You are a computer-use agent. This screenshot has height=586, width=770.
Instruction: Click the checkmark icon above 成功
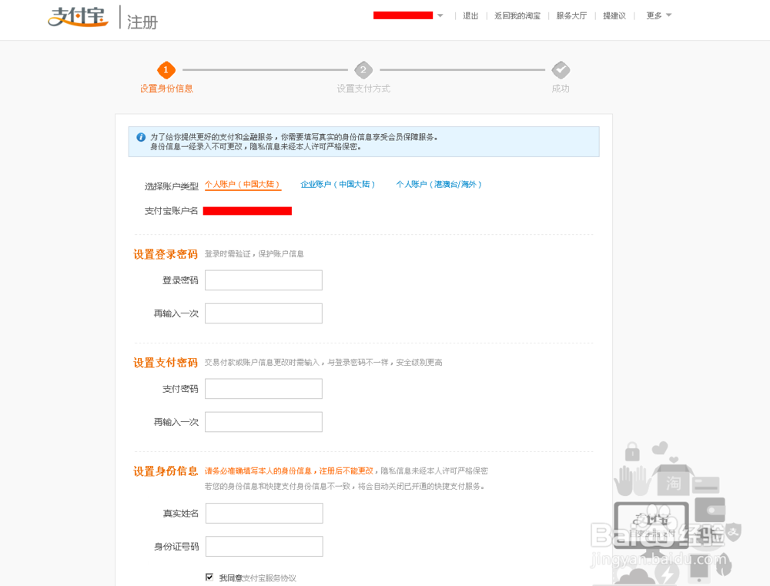(561, 70)
